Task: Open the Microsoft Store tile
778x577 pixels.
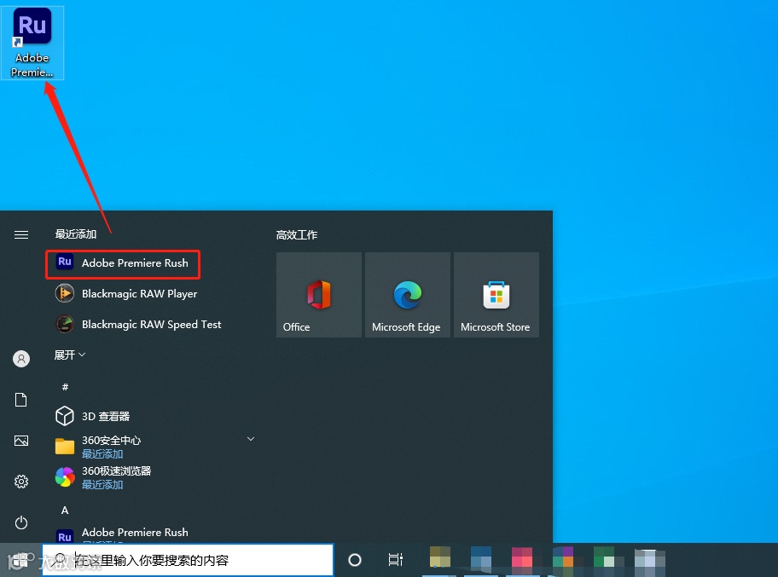Action: (x=496, y=295)
